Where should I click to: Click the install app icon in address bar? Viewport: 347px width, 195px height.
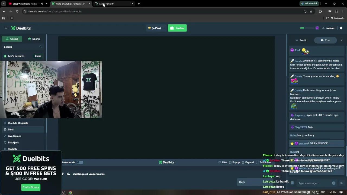[305, 11]
